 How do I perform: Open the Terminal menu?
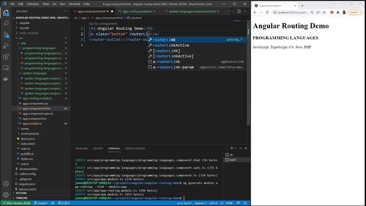74,4
